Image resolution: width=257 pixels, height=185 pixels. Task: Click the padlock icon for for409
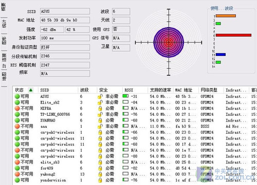tap(100, 168)
